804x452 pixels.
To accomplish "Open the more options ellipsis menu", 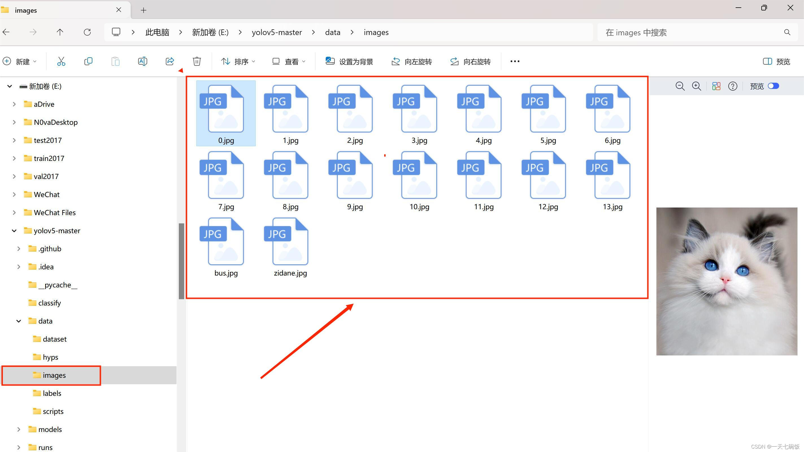I will (x=515, y=62).
